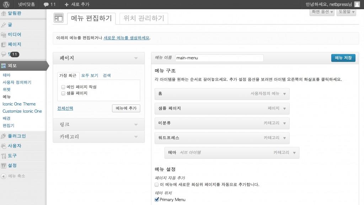Select the 모두 보기 tab
The image size is (364, 205).
tap(90, 75)
